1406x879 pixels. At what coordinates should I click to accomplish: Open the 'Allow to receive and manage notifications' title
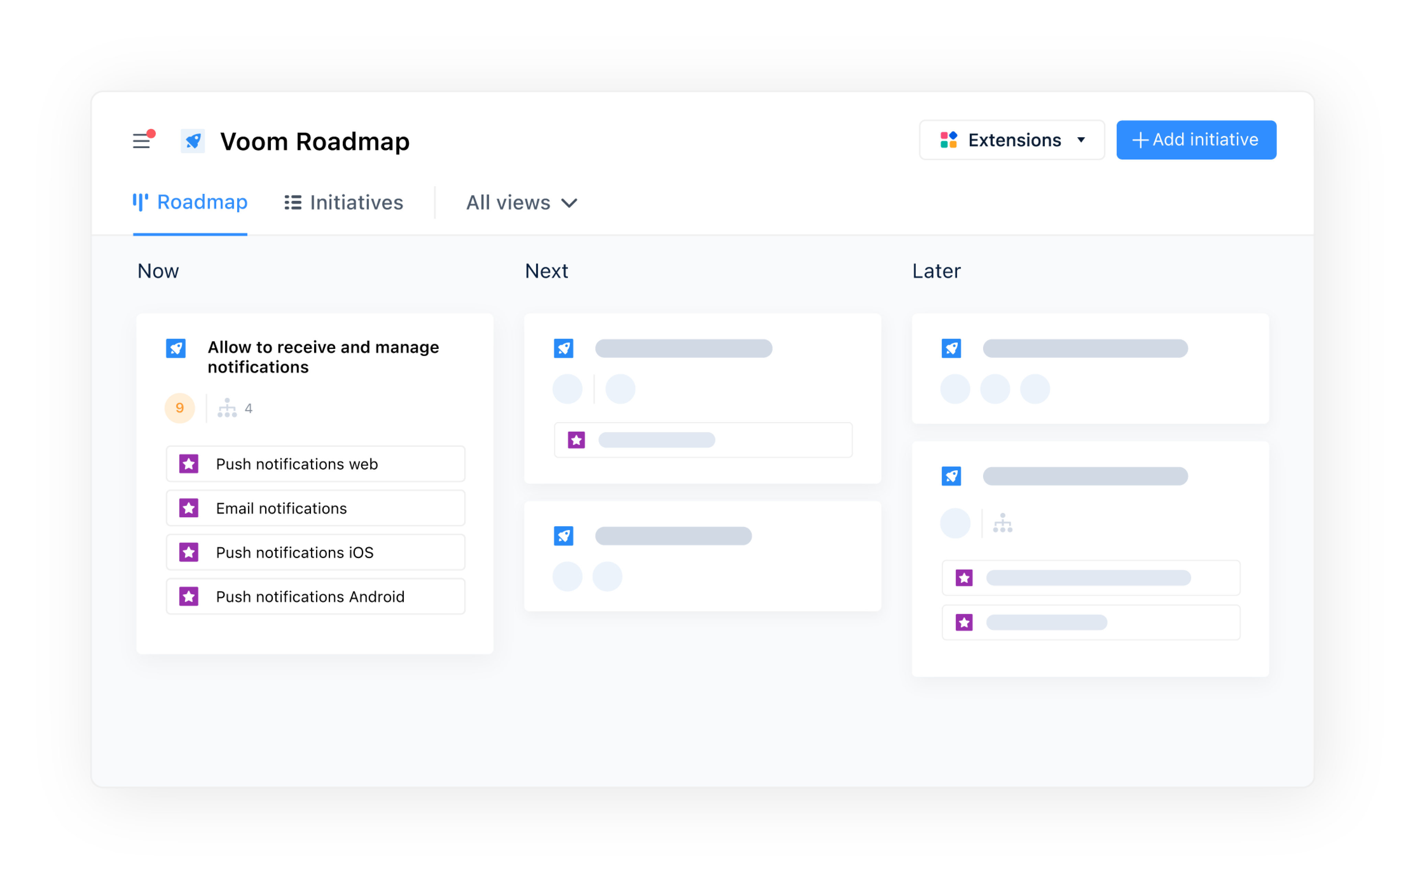(323, 357)
